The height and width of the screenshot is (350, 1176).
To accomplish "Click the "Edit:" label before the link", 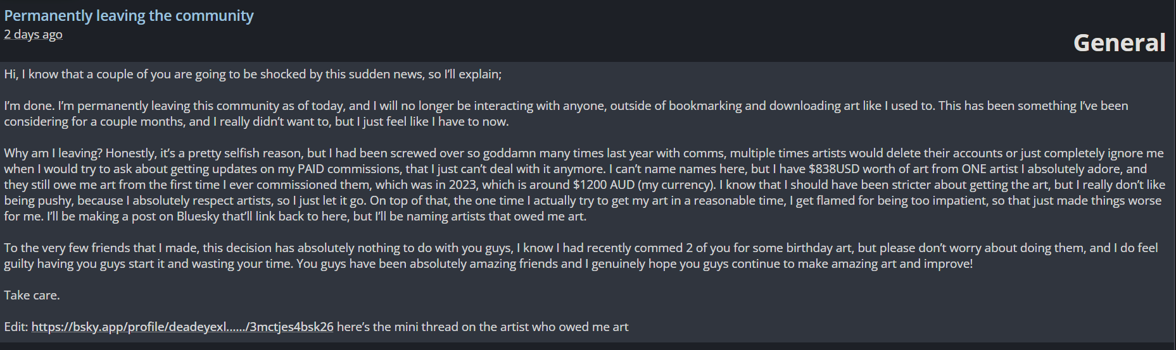I will 16,327.
